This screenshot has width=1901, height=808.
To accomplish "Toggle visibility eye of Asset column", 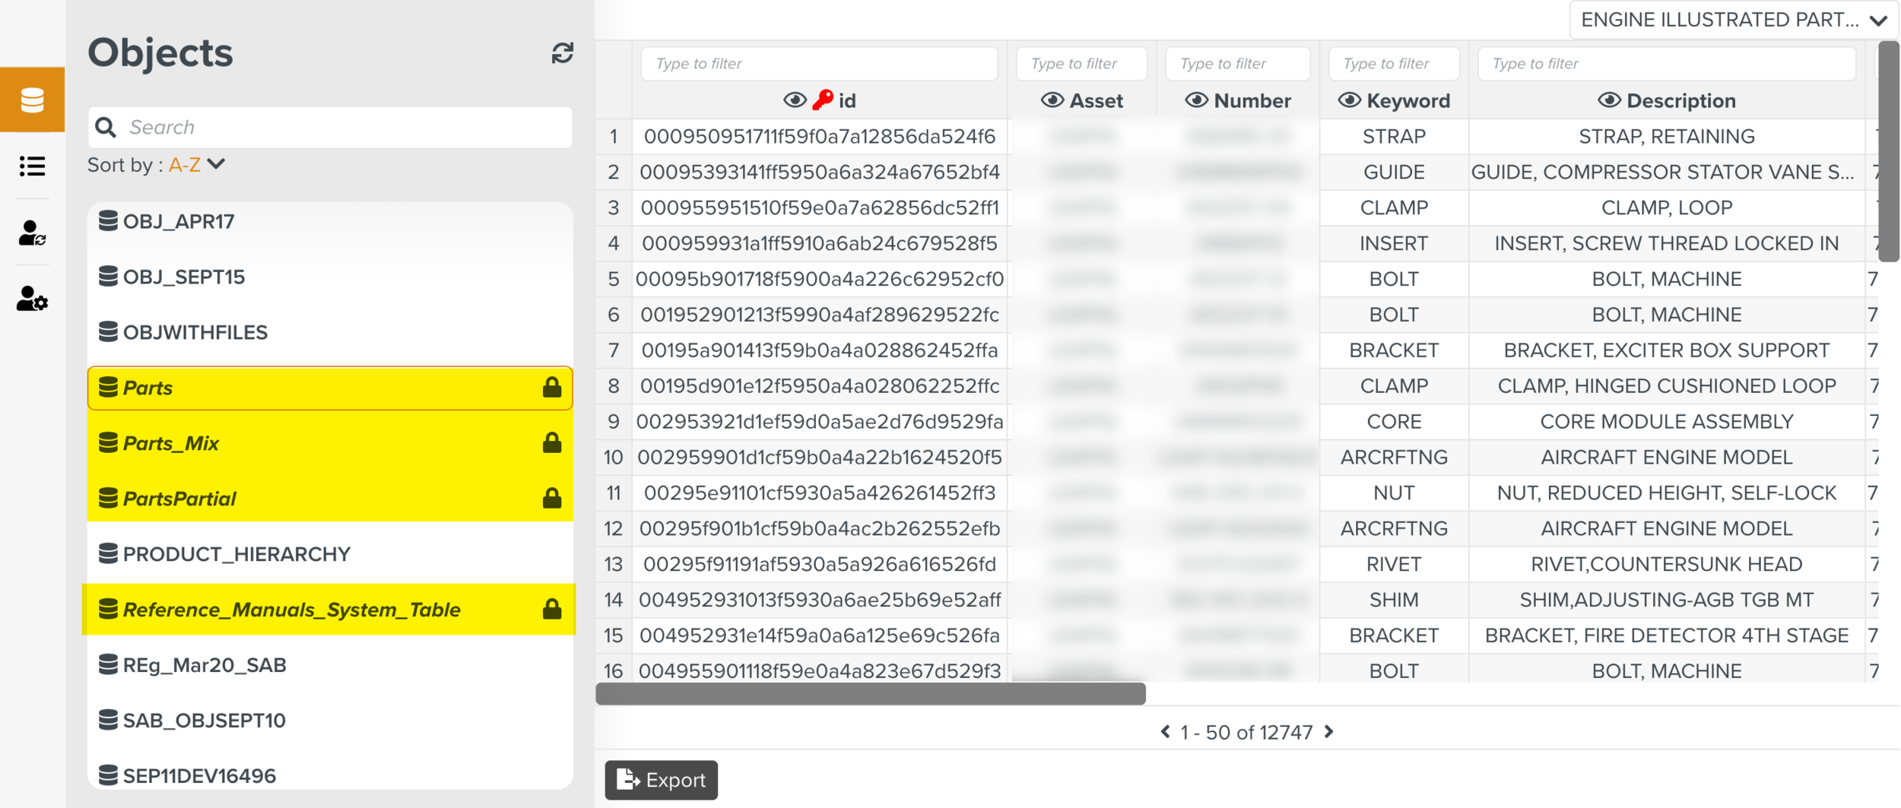I will (1052, 100).
